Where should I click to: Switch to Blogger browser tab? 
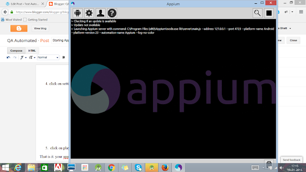[59, 4]
